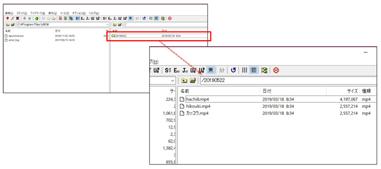This screenshot has width=381, height=169.
Task: Select error_log in the local file list
Action: pos(14,40)
